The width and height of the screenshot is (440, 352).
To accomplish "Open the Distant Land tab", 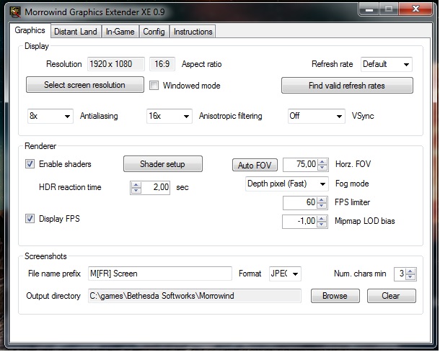I will (76, 32).
